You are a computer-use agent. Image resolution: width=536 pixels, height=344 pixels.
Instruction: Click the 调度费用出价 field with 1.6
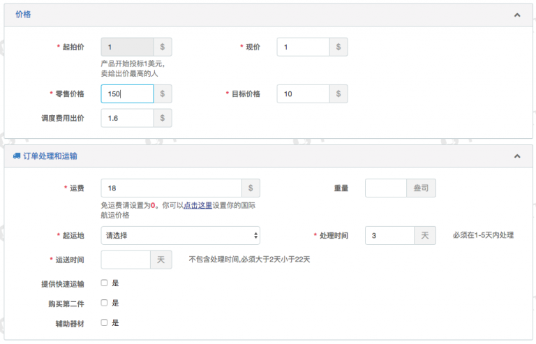click(x=127, y=118)
